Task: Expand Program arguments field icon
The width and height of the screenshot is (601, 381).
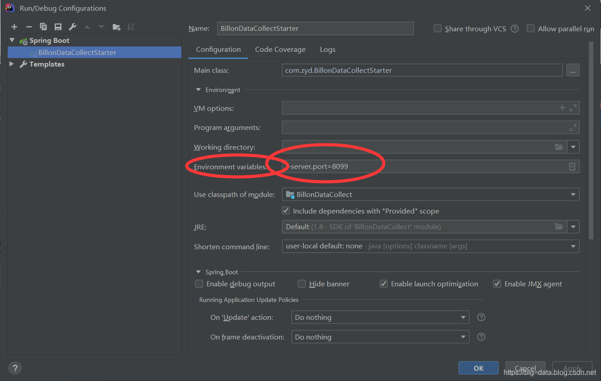Action: 573,128
